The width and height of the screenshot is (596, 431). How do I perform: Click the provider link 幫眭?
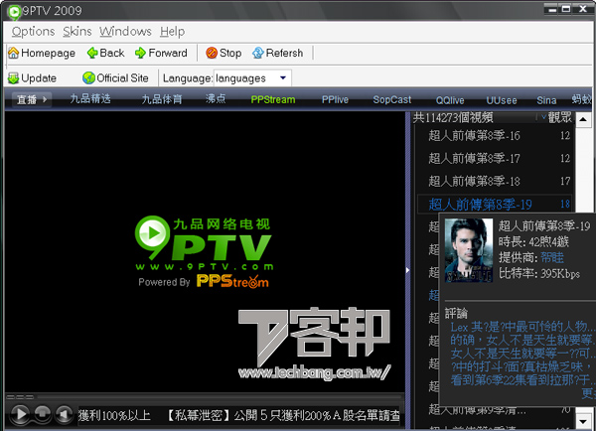(552, 257)
